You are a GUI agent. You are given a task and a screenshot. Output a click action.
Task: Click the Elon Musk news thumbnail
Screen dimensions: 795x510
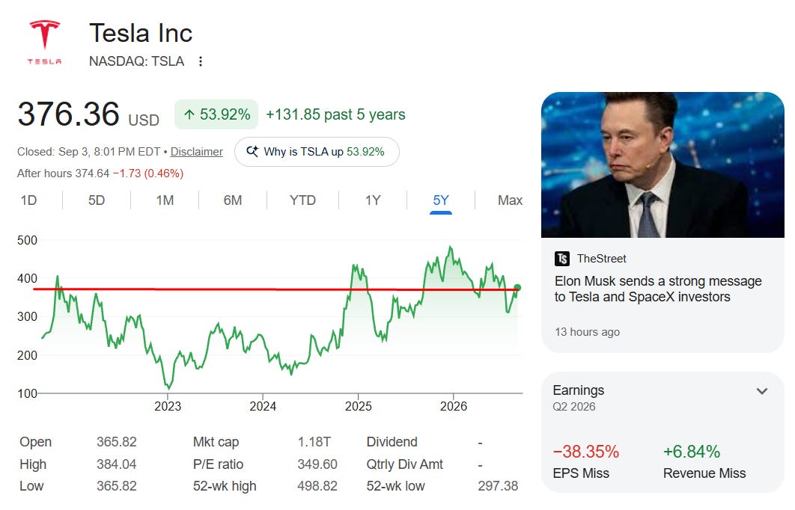662,165
